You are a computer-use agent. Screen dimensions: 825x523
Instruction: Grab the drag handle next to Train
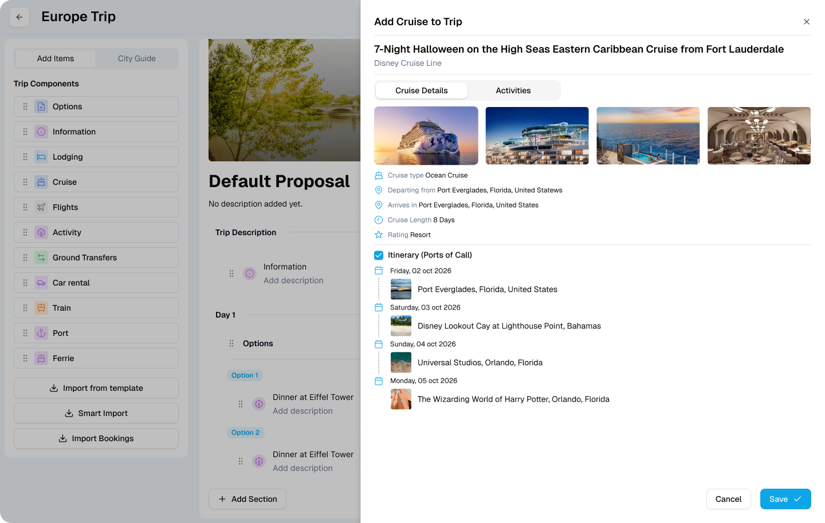[x=25, y=308]
